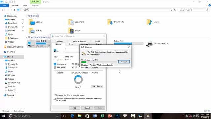
Task: Open Explorer help question mark icon
Action: click(x=210, y=5)
